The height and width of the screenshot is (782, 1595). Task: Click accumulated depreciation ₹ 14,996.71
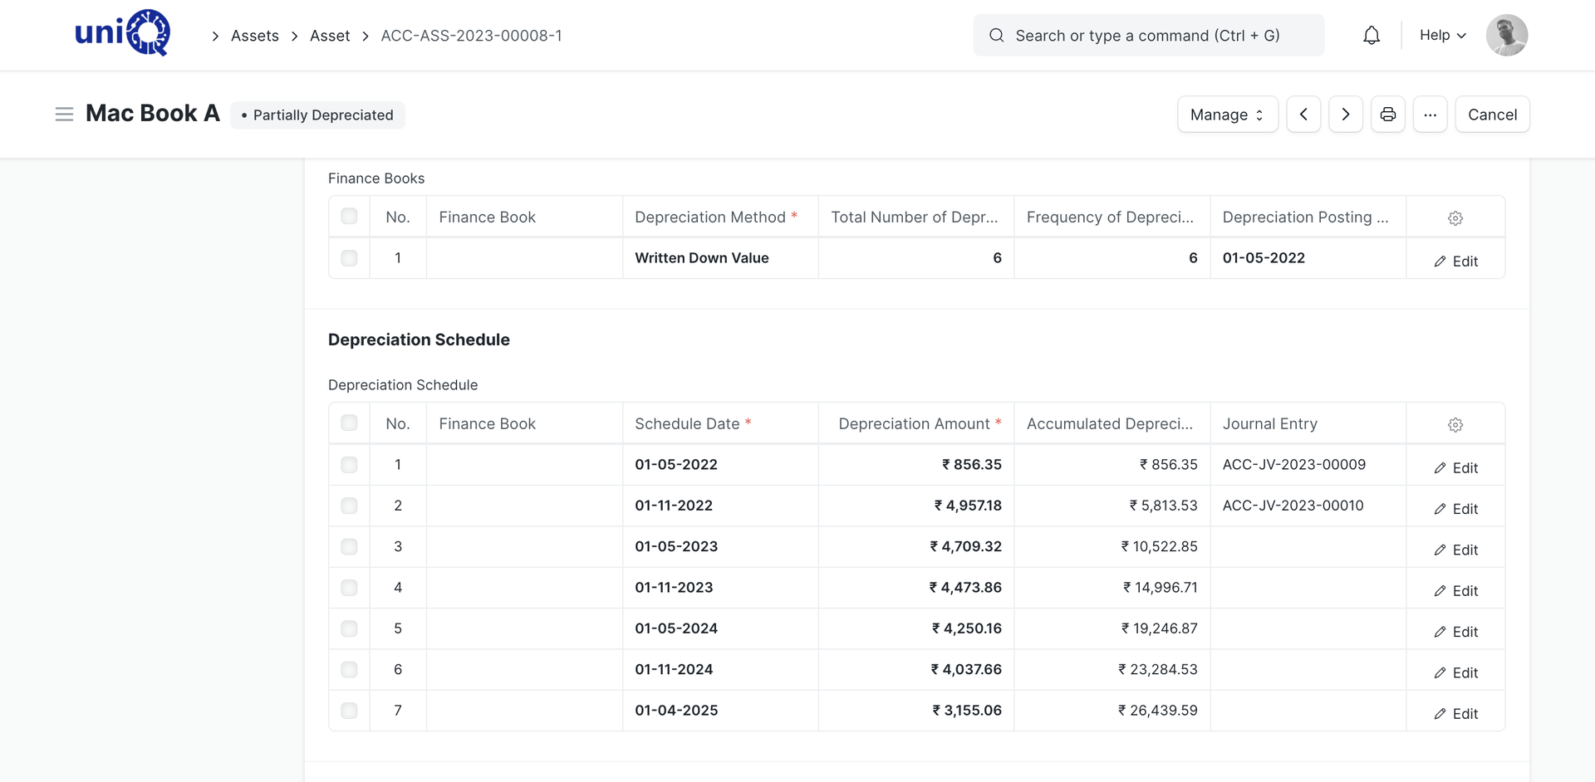pos(1161,587)
